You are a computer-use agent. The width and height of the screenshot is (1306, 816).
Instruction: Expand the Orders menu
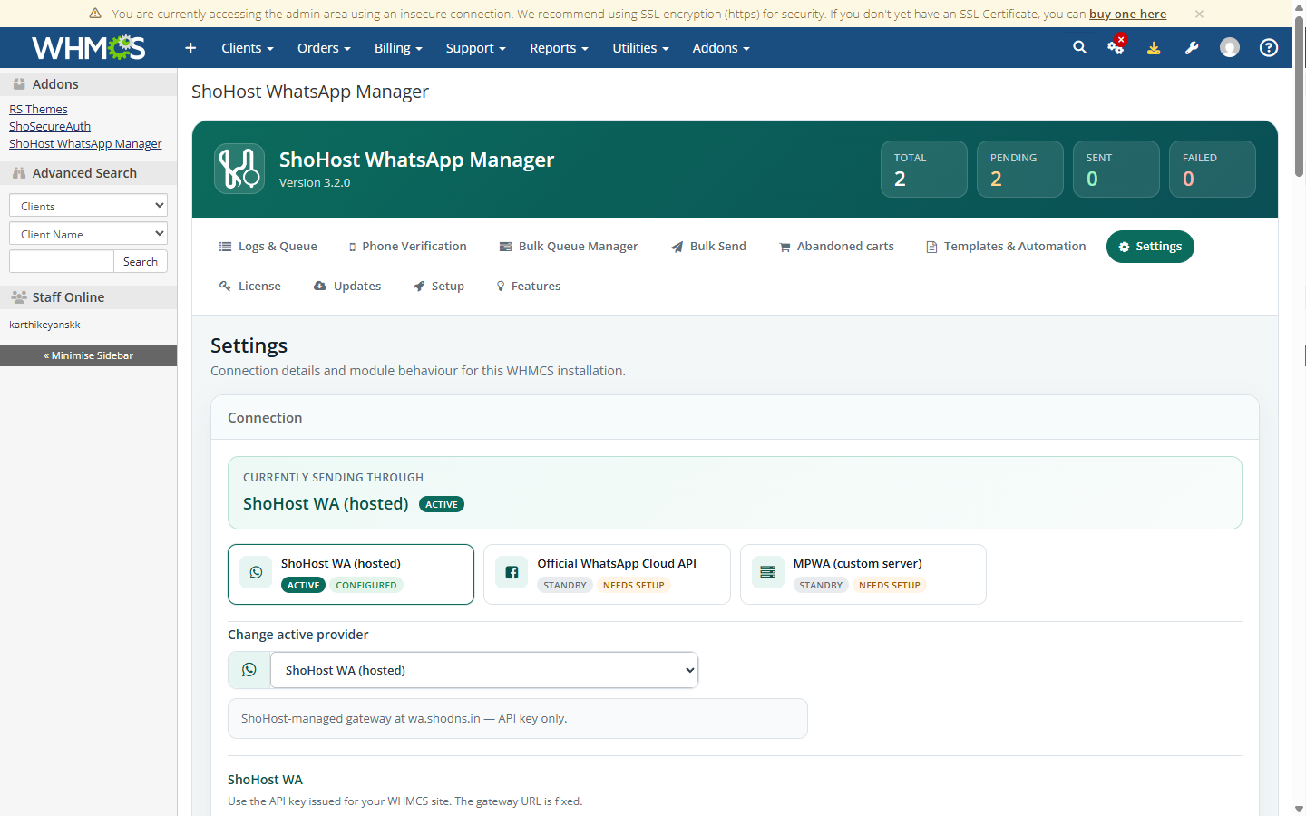tap(324, 48)
